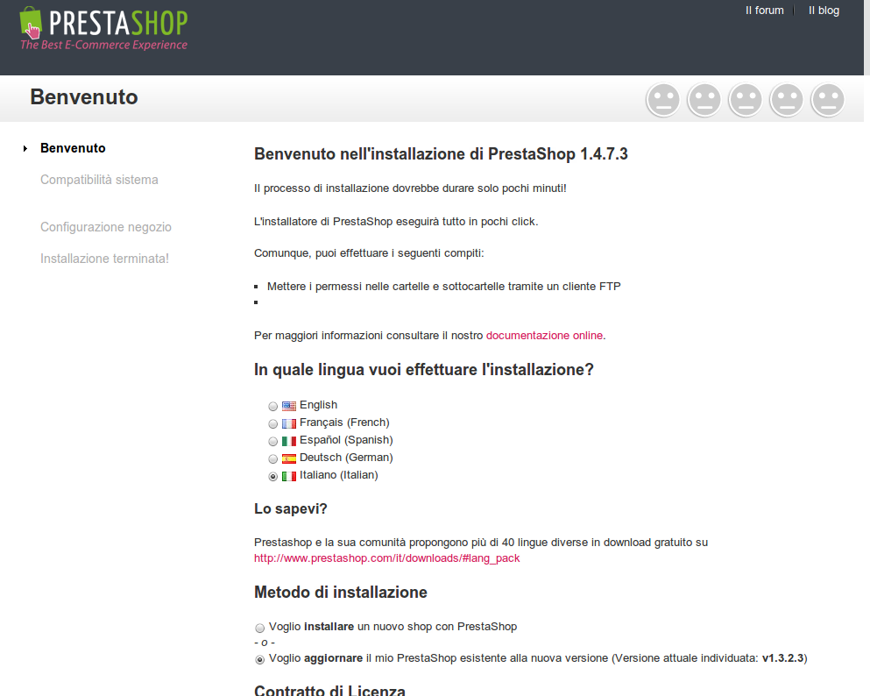This screenshot has width=870, height=696.
Task: Click the 'Voglio aggiornare il mio PrestaShop' label
Action: [538, 658]
